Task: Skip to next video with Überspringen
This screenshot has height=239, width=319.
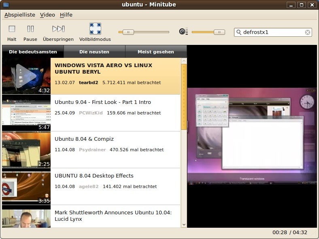Action: tap(58, 33)
